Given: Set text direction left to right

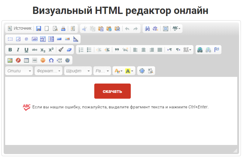Looking at the screenshot, I should point(170,50).
